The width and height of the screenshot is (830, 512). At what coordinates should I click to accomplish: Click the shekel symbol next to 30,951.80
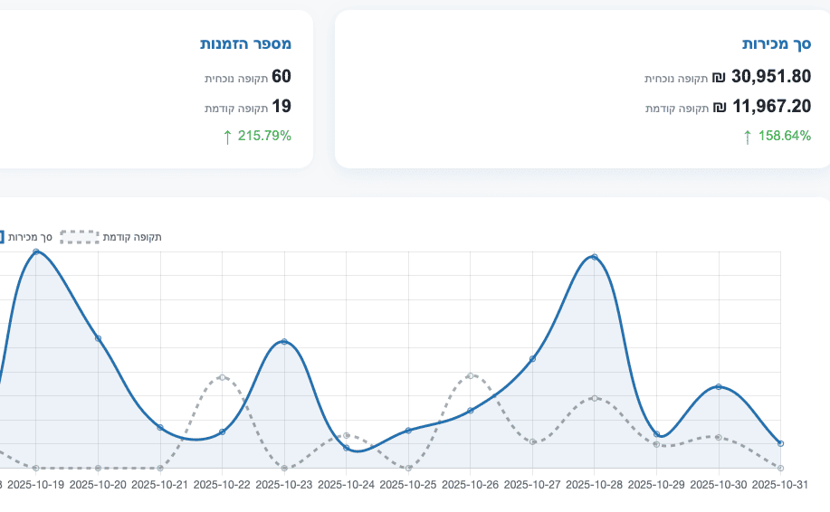(x=719, y=78)
